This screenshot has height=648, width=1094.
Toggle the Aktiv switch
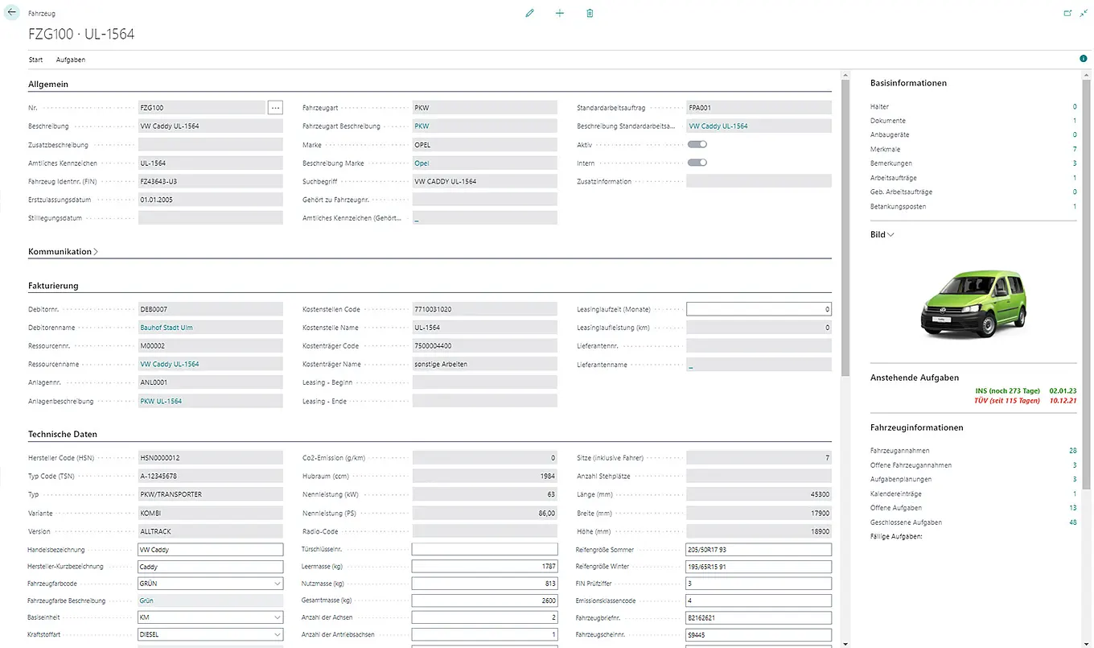click(x=697, y=144)
